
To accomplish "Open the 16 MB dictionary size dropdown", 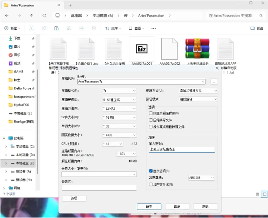I will 119,117.
